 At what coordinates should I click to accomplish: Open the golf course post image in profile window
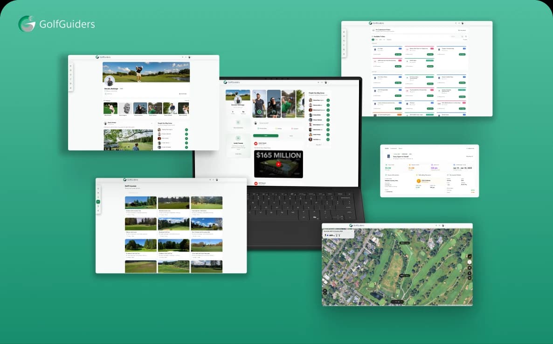point(128,140)
